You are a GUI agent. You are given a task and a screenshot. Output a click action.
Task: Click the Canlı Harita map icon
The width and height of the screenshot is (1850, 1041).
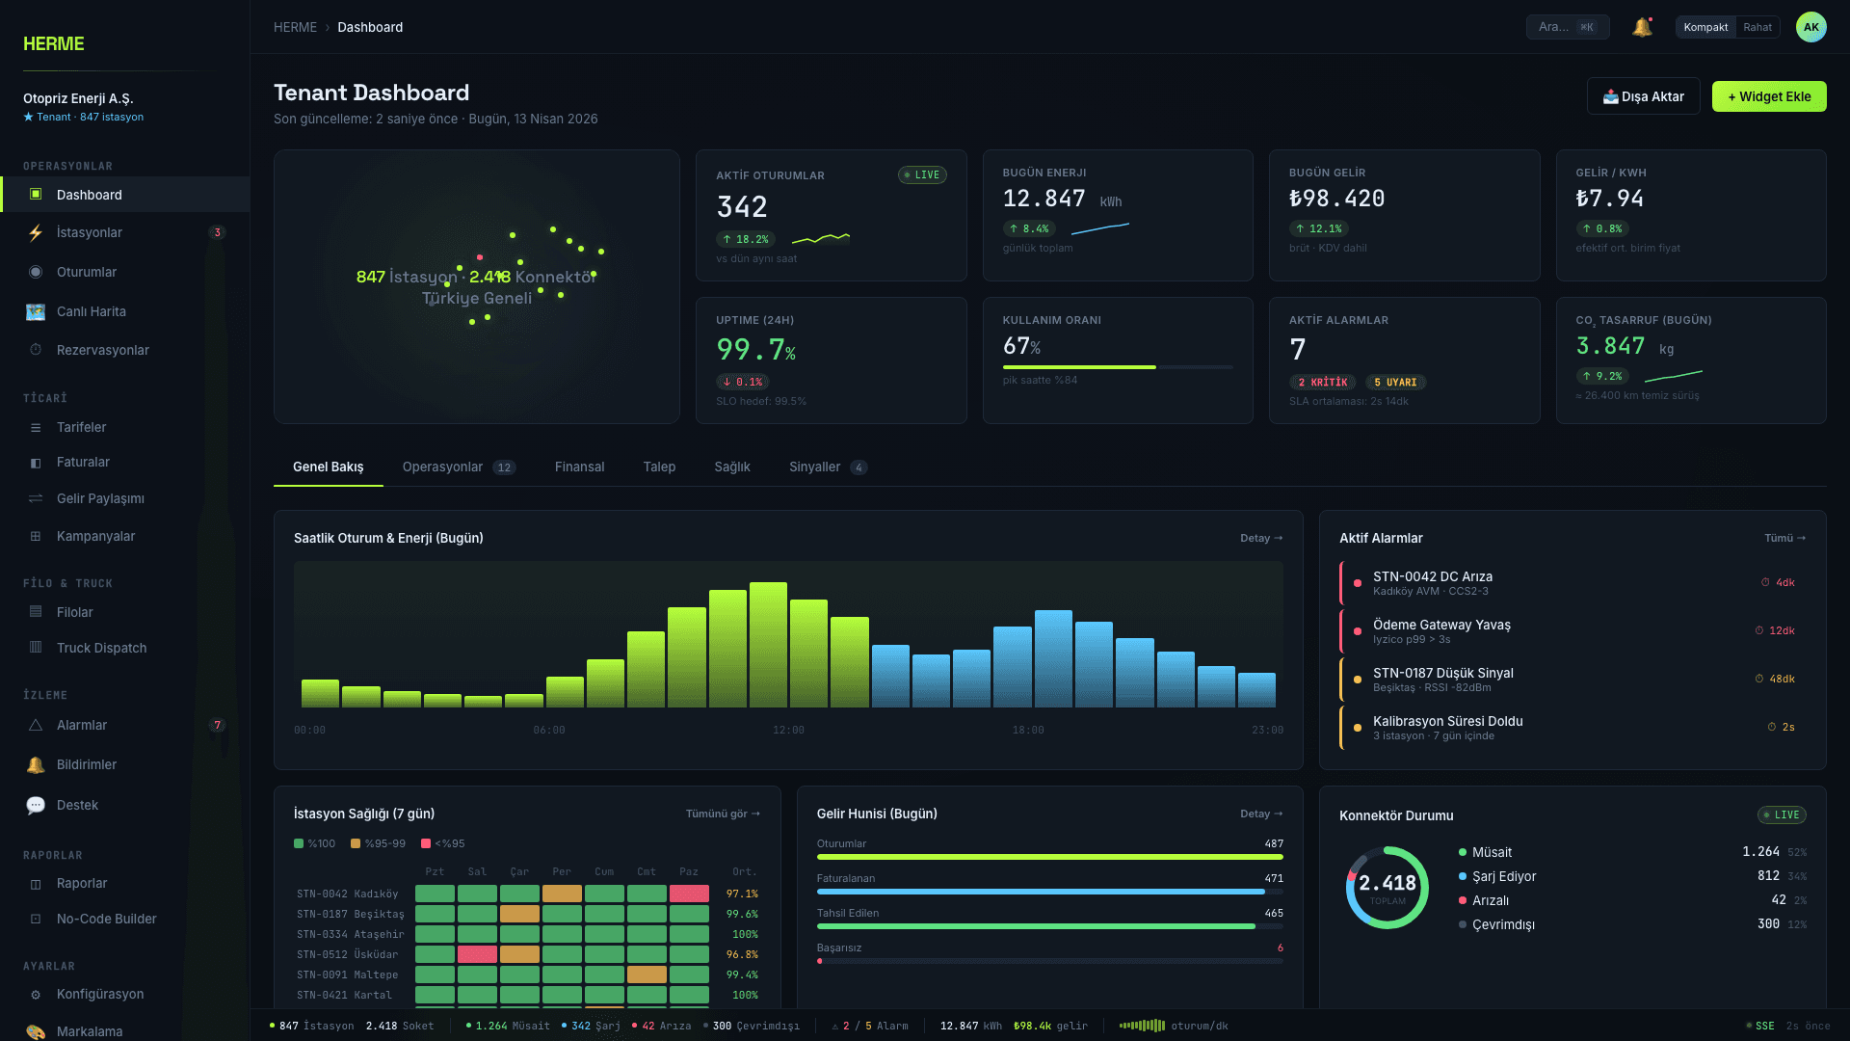36,311
